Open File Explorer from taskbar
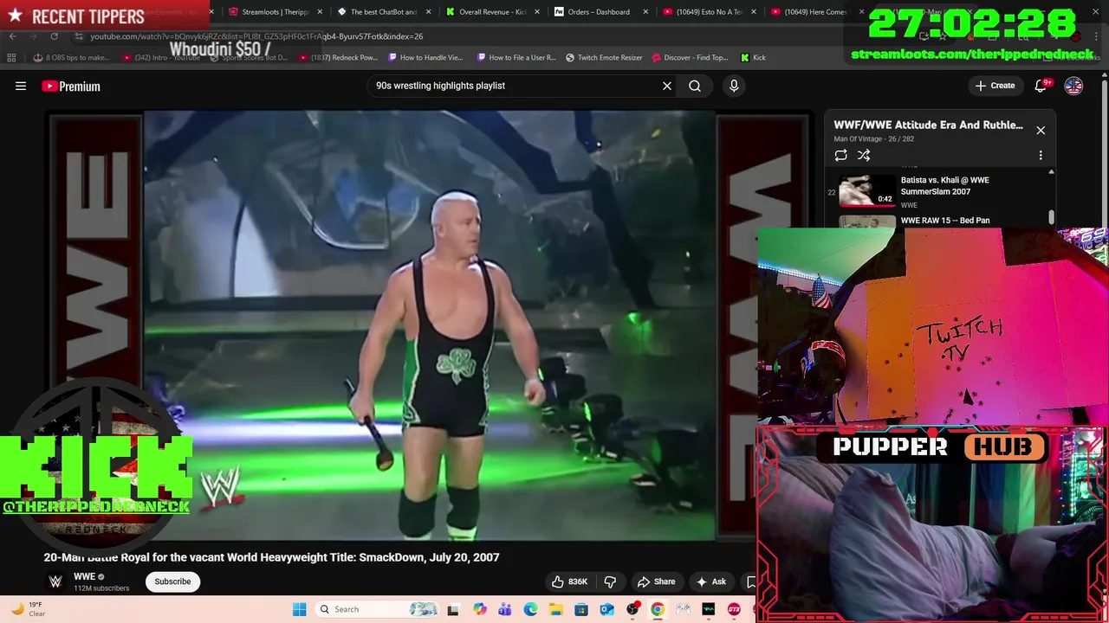The image size is (1109, 623). pos(555,609)
